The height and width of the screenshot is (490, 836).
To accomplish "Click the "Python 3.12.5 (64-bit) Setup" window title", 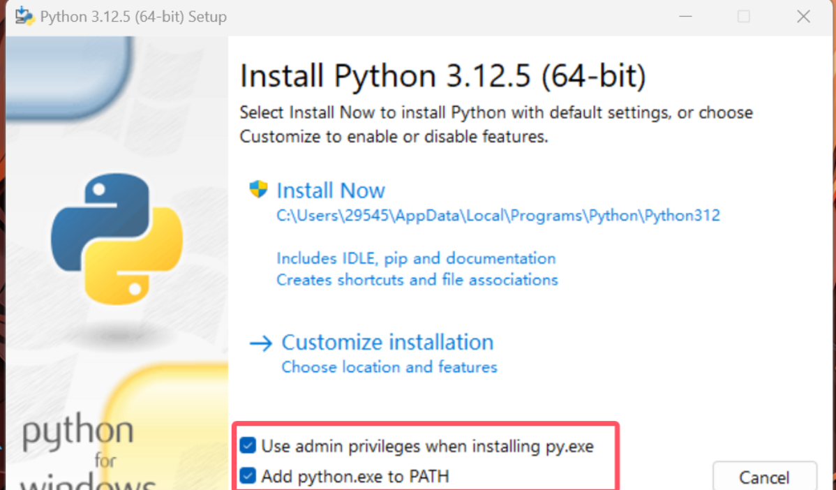I will (133, 17).
